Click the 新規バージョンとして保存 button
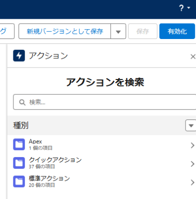This screenshot has width=196, height=199. [65, 31]
